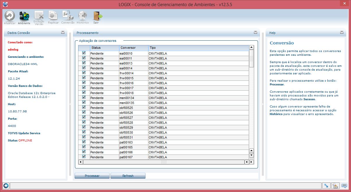351x192 pixels.
Task: Click the horizontal scroll right arrow
Action: [252, 162]
